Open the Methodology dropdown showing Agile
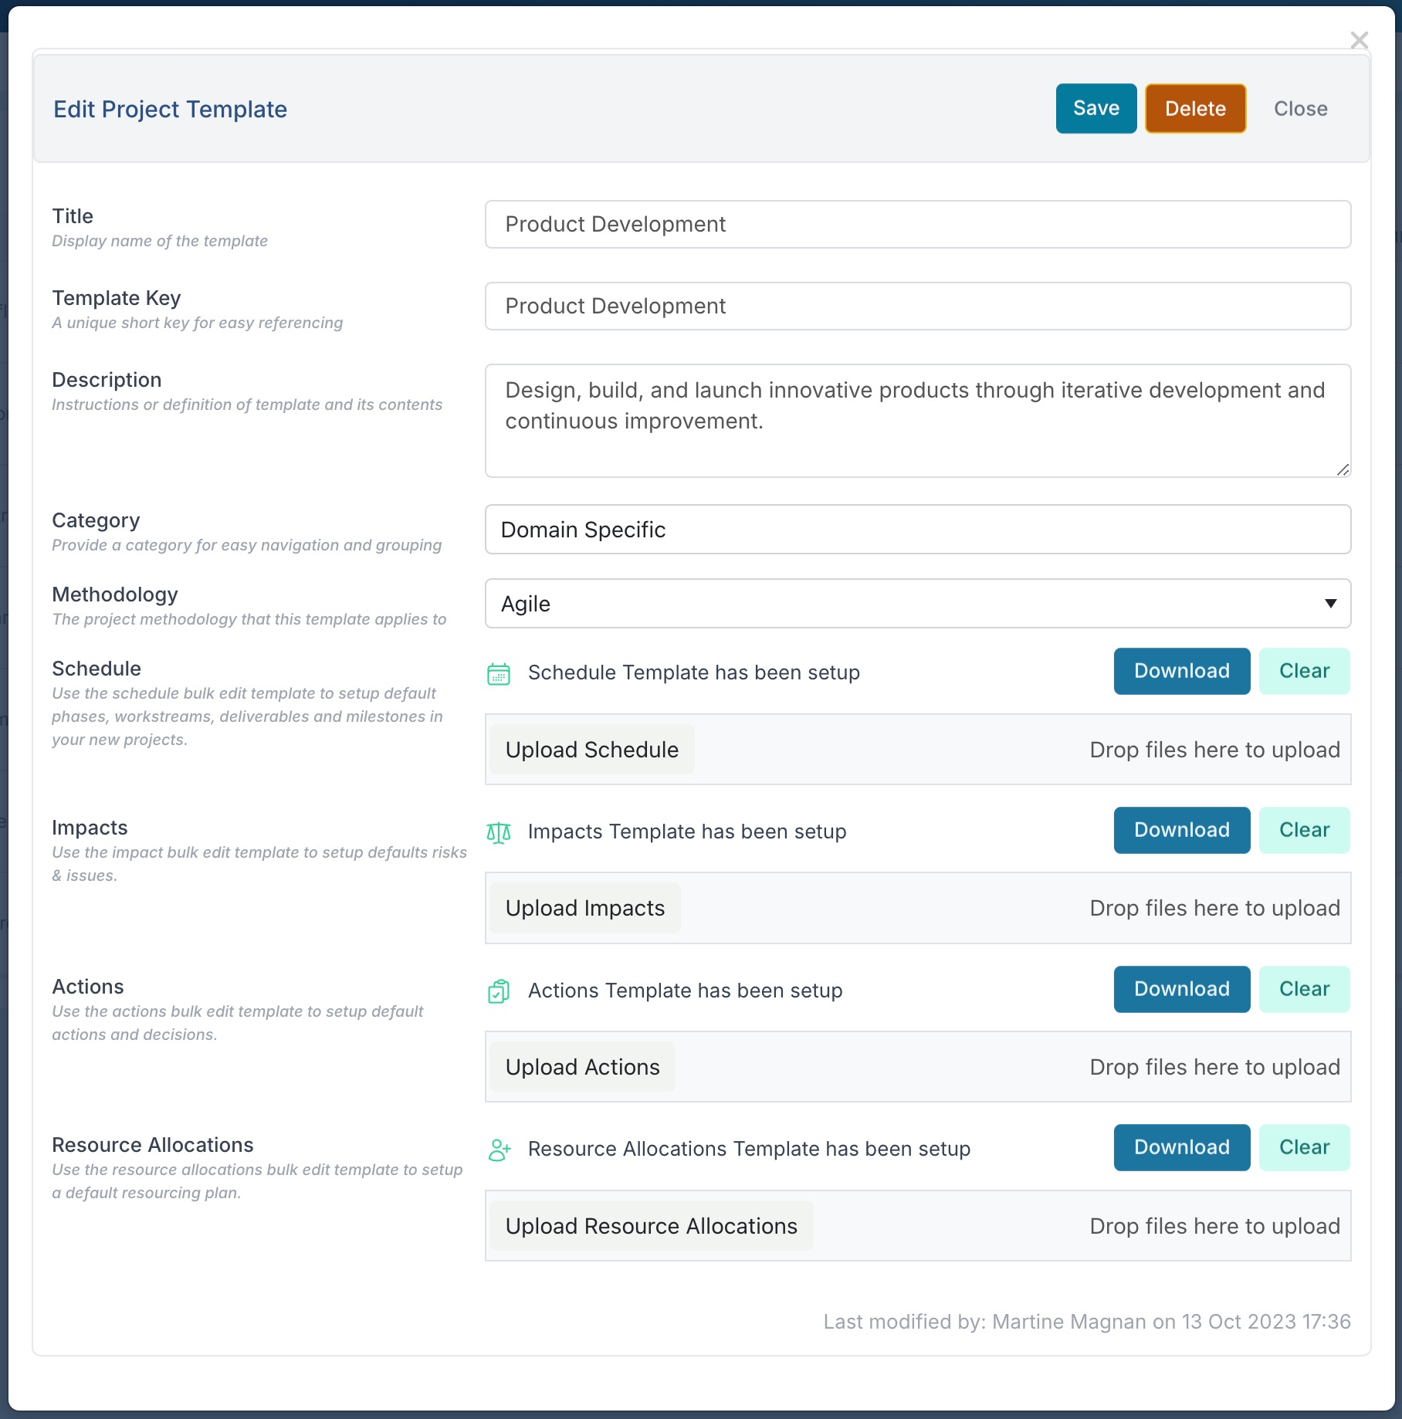Image resolution: width=1402 pixels, height=1419 pixels. click(918, 604)
